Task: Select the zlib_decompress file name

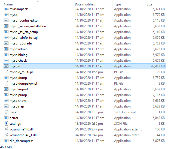Action: [x=21, y=141]
